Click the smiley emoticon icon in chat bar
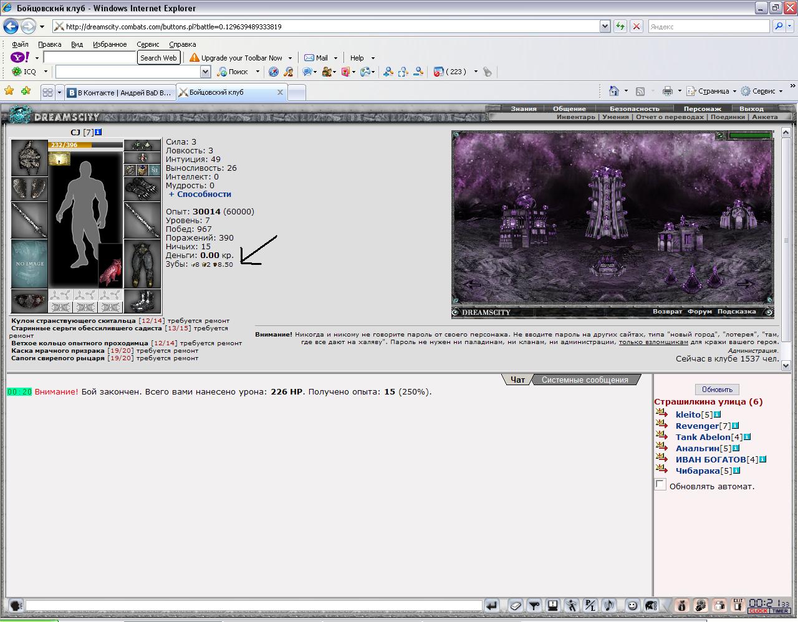 (x=632, y=605)
